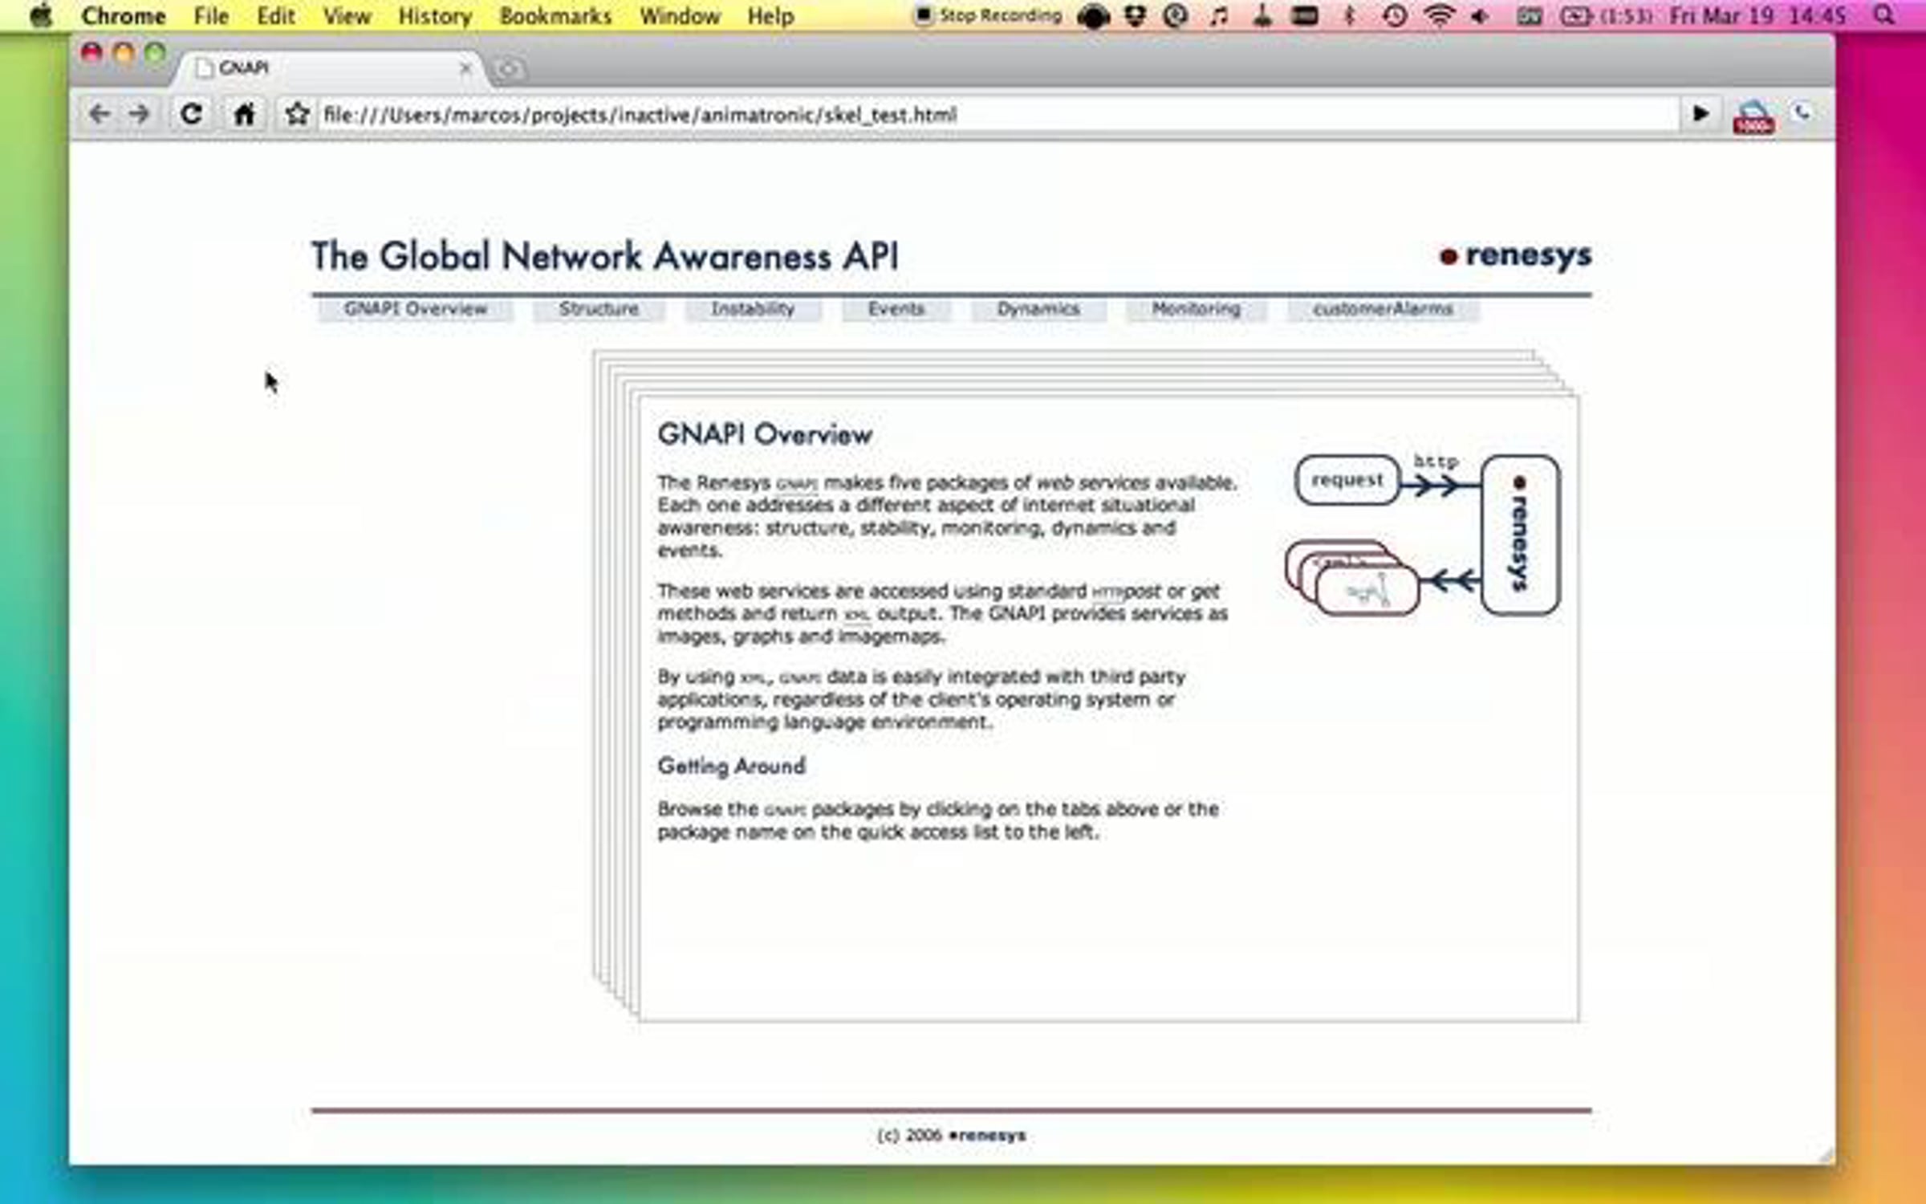Switch to the Monitoring page tab

coord(1196,309)
